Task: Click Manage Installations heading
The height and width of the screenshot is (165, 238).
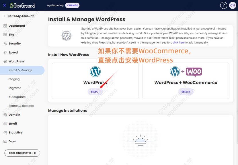Action: (68, 111)
